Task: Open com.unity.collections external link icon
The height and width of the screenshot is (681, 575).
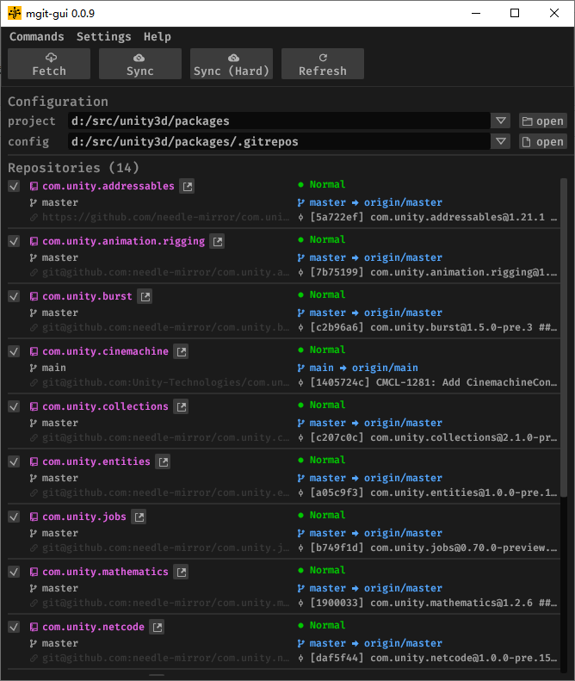Action: coord(182,407)
